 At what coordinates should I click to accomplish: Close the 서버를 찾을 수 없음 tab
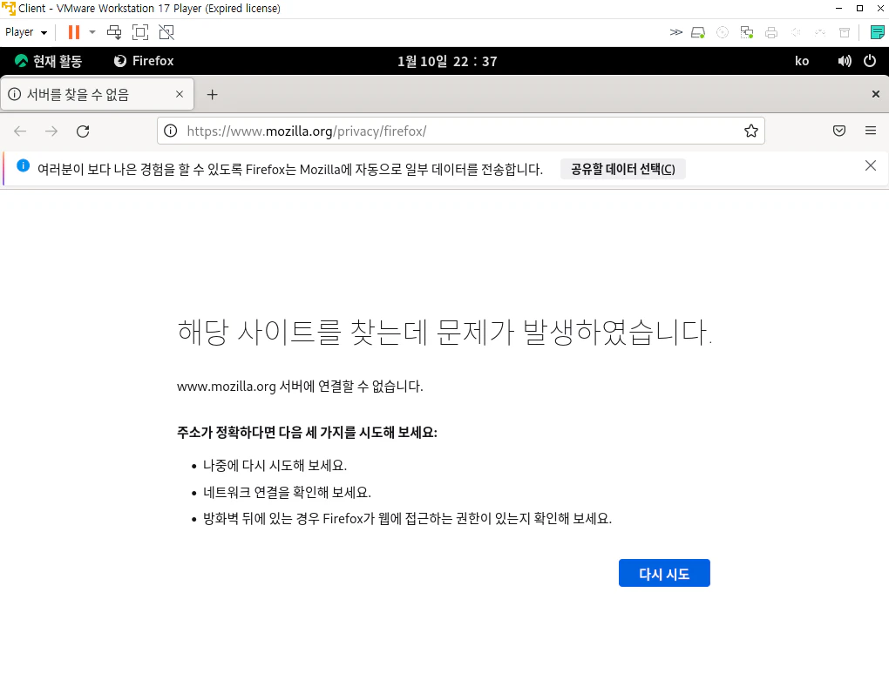click(x=180, y=94)
